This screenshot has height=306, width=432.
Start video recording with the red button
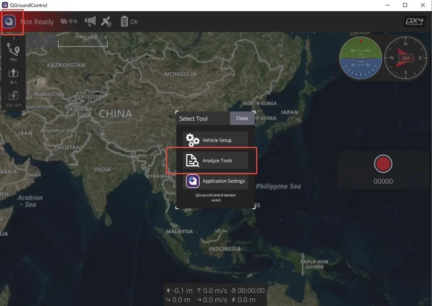[383, 164]
